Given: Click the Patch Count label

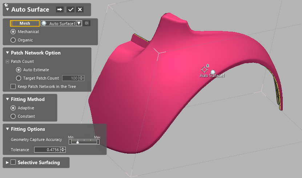Looking at the screenshot, I should (22, 61).
